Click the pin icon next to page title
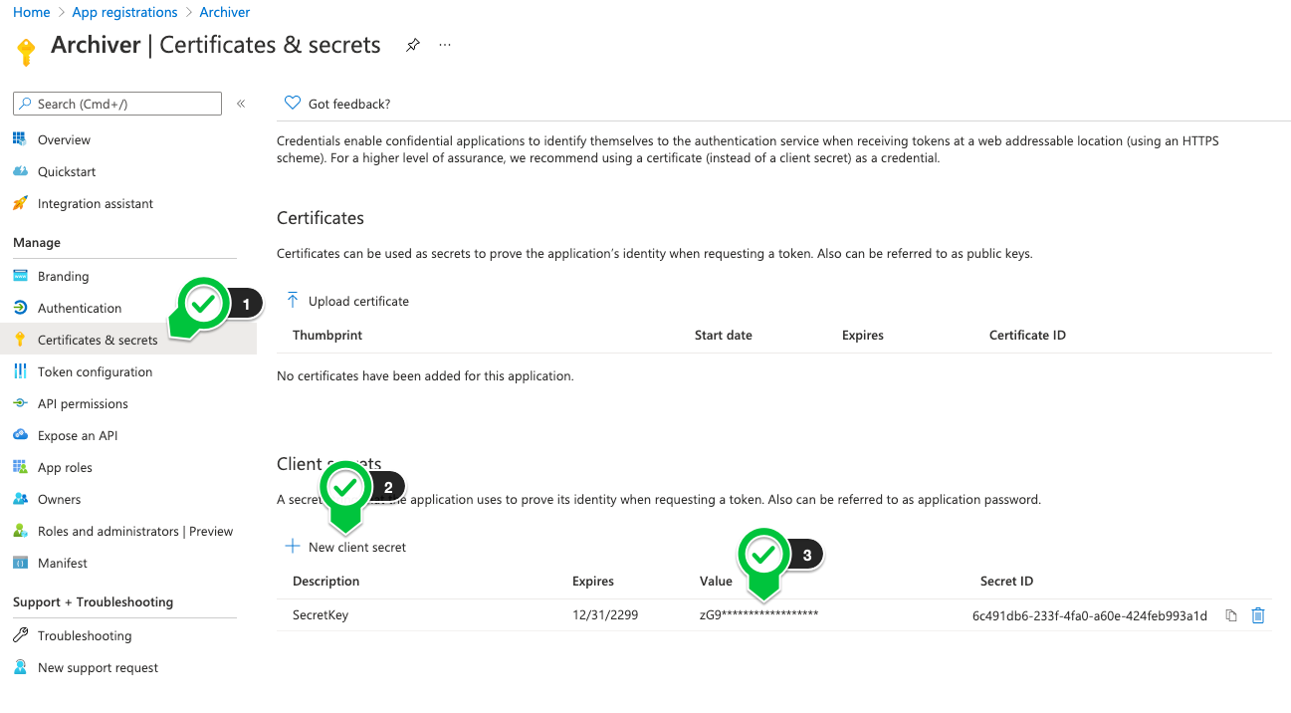1291x713 pixels. tap(413, 45)
